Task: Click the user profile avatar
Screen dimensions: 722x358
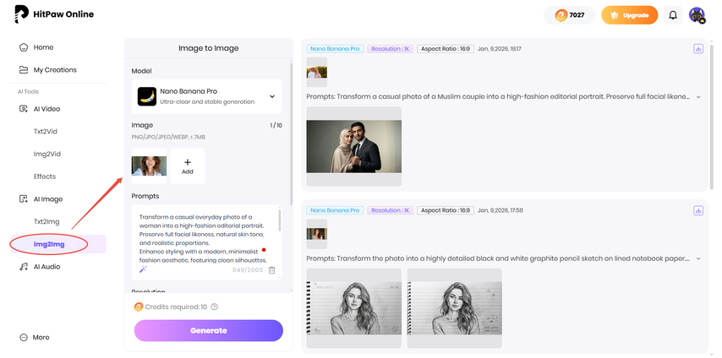Action: pyautogui.click(x=697, y=15)
